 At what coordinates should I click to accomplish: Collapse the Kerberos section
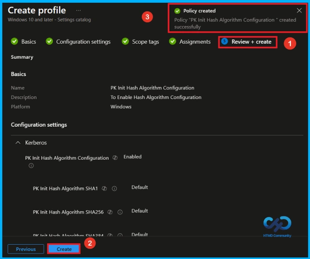(x=18, y=142)
